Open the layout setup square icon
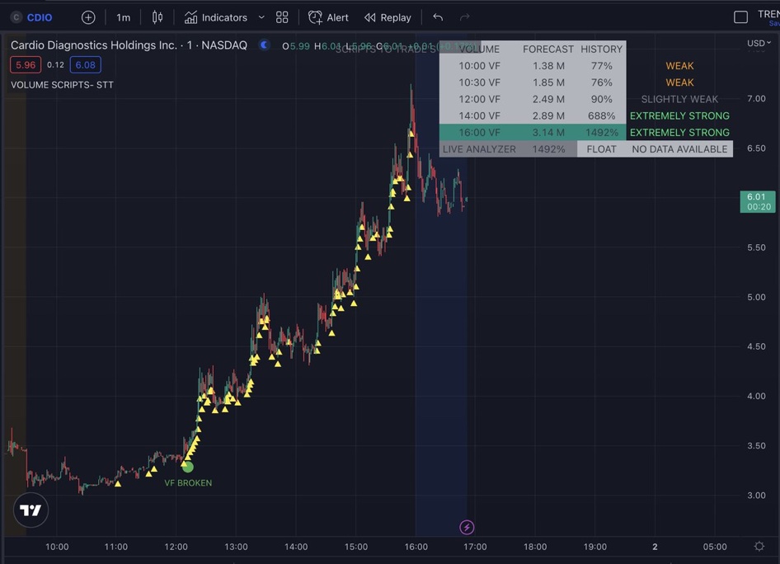The image size is (780, 564). [x=740, y=17]
